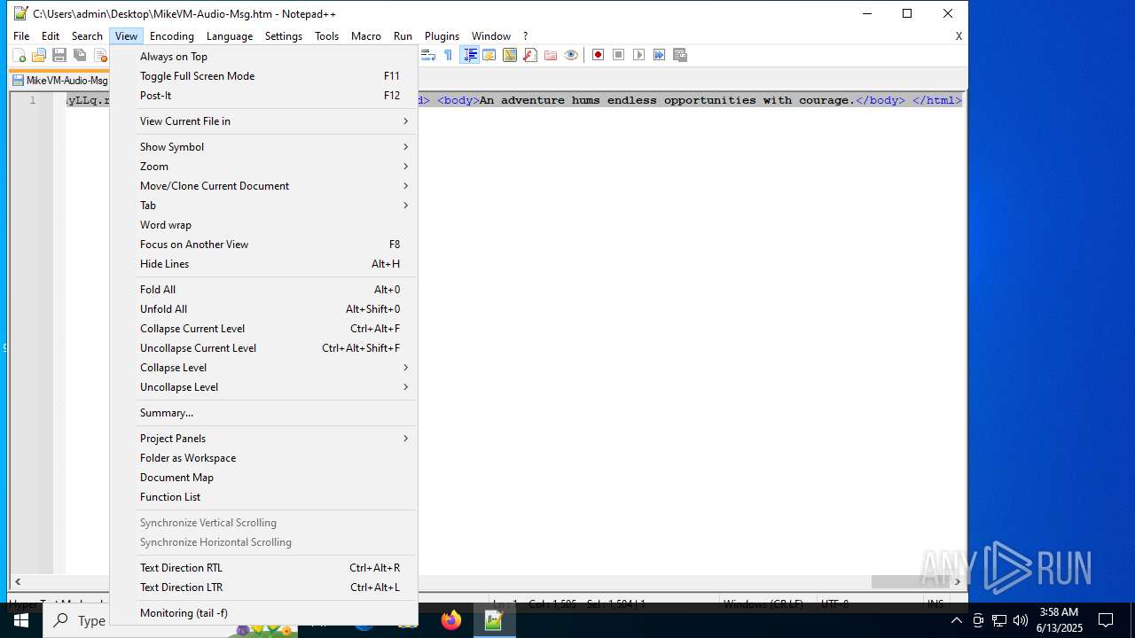The height and width of the screenshot is (638, 1135).
Task: Click the Save All toolbar icon
Action: [x=79, y=55]
